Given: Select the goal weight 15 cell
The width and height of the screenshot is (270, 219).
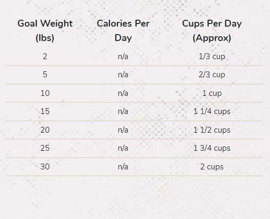Looking at the screenshot, I should point(45,111).
